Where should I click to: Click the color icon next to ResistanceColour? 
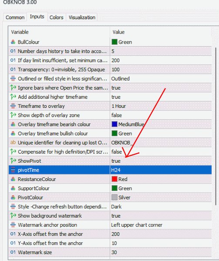tap(13, 179)
